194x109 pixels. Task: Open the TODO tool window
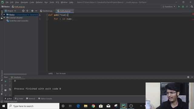point(19,99)
